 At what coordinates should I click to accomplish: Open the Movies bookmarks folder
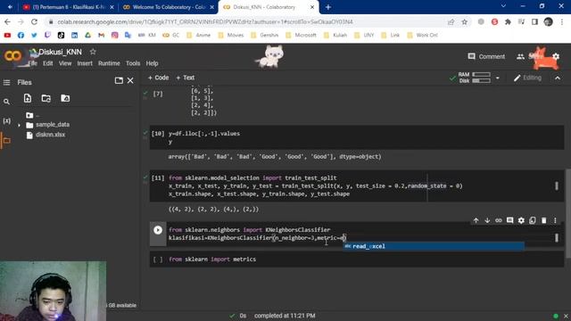231,35
